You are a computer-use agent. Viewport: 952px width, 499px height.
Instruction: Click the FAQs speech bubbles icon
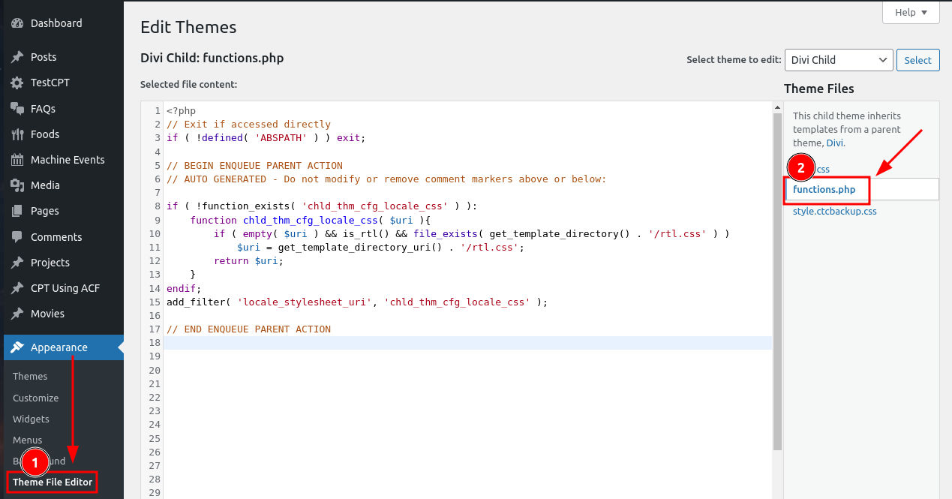coord(17,109)
